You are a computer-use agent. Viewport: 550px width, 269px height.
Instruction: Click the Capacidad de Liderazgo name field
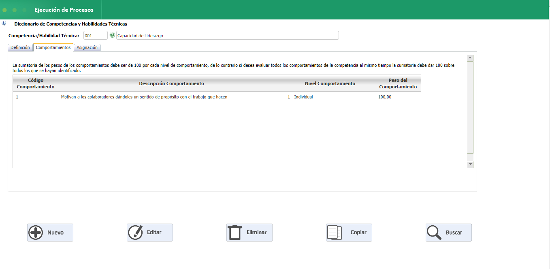pyautogui.click(x=227, y=36)
